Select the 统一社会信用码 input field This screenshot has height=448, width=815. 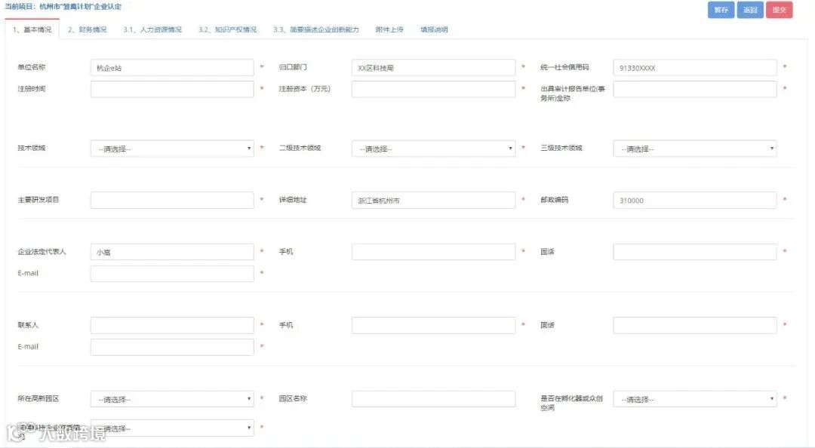pyautogui.click(x=695, y=68)
